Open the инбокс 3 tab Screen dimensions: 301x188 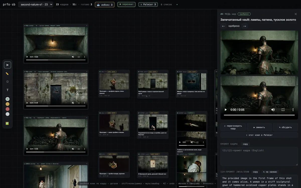pos(105,5)
